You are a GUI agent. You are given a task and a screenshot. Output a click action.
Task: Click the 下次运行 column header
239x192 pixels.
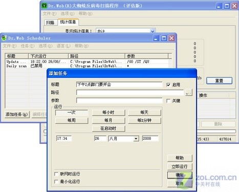[x=48, y=56]
